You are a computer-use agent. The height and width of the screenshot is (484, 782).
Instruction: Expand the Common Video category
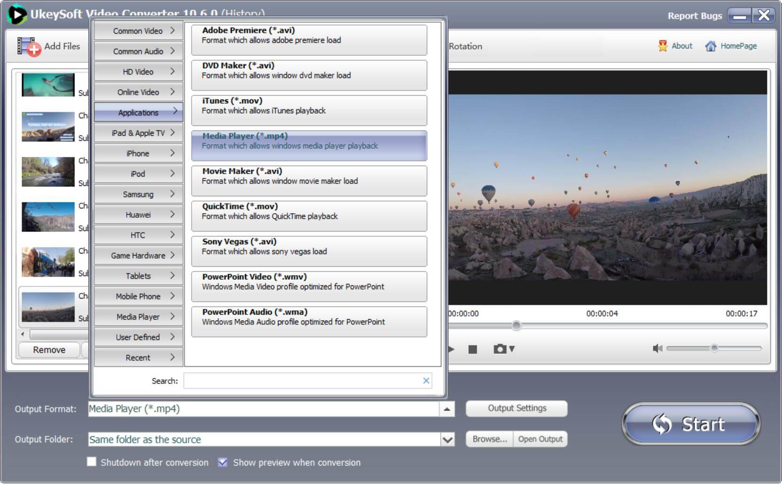[x=139, y=31]
